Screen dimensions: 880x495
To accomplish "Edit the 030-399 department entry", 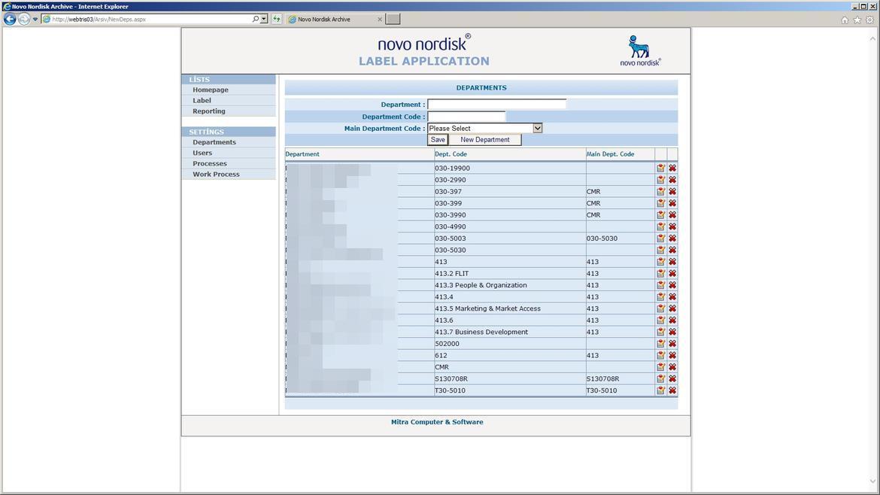I will (660, 203).
